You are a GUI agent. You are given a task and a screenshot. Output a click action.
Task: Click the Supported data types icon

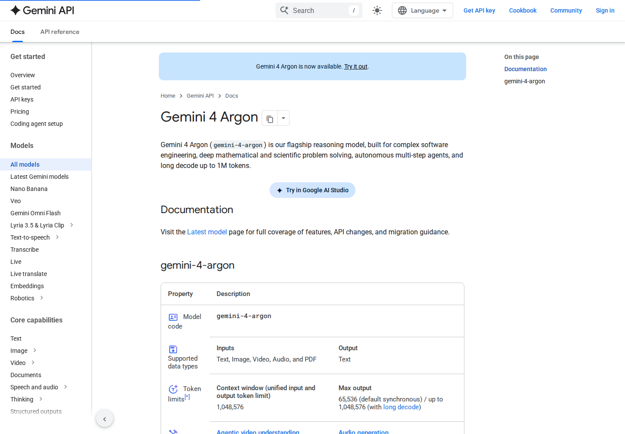coord(173,349)
